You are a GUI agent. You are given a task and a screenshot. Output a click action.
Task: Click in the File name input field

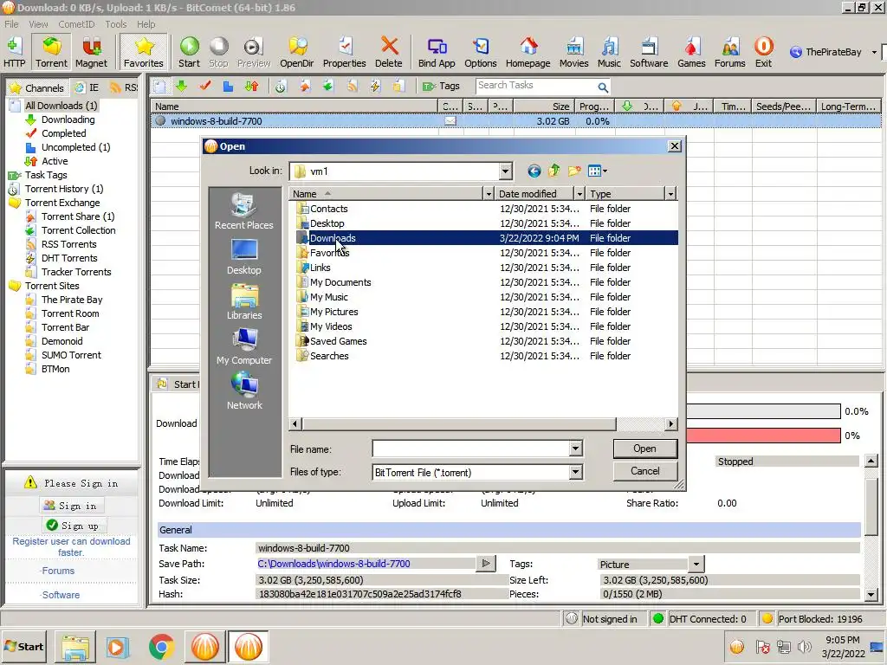pyautogui.click(x=470, y=449)
